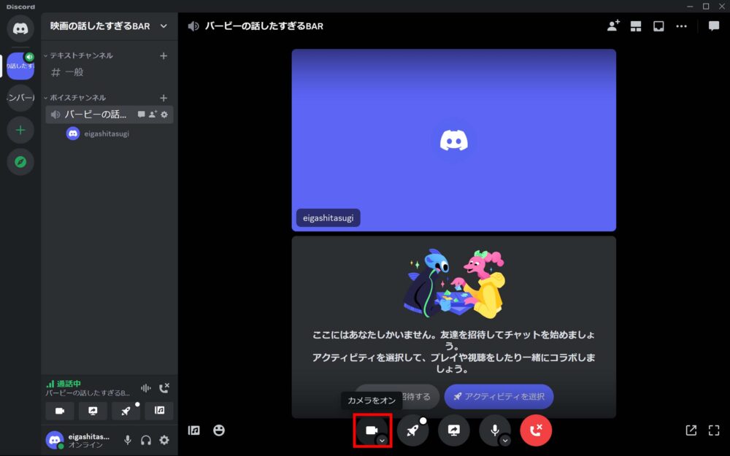The image size is (730, 456).
Task: Open emoji reactions smiley icon
Action: click(219, 430)
